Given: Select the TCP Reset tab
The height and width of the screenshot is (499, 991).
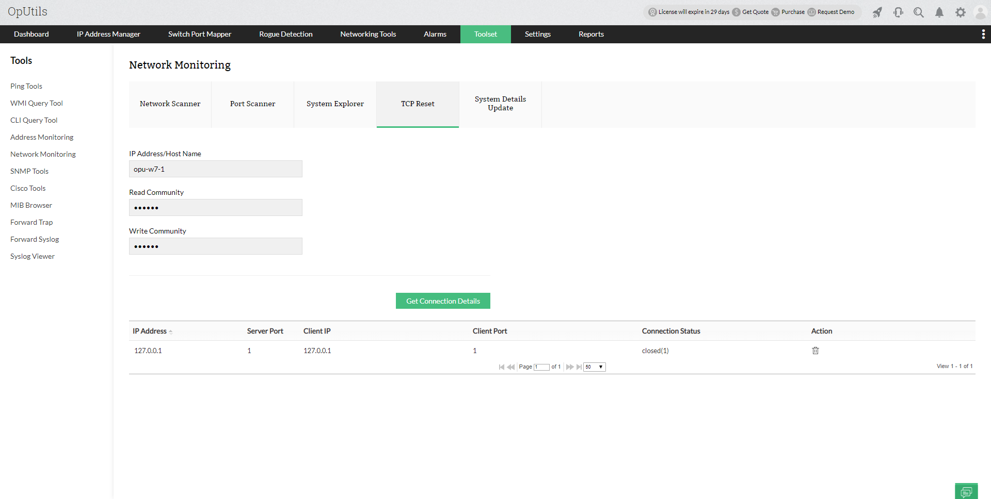Looking at the screenshot, I should tap(418, 104).
